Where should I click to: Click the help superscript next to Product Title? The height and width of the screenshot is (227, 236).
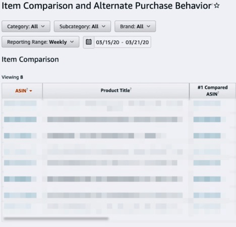coord(131,89)
